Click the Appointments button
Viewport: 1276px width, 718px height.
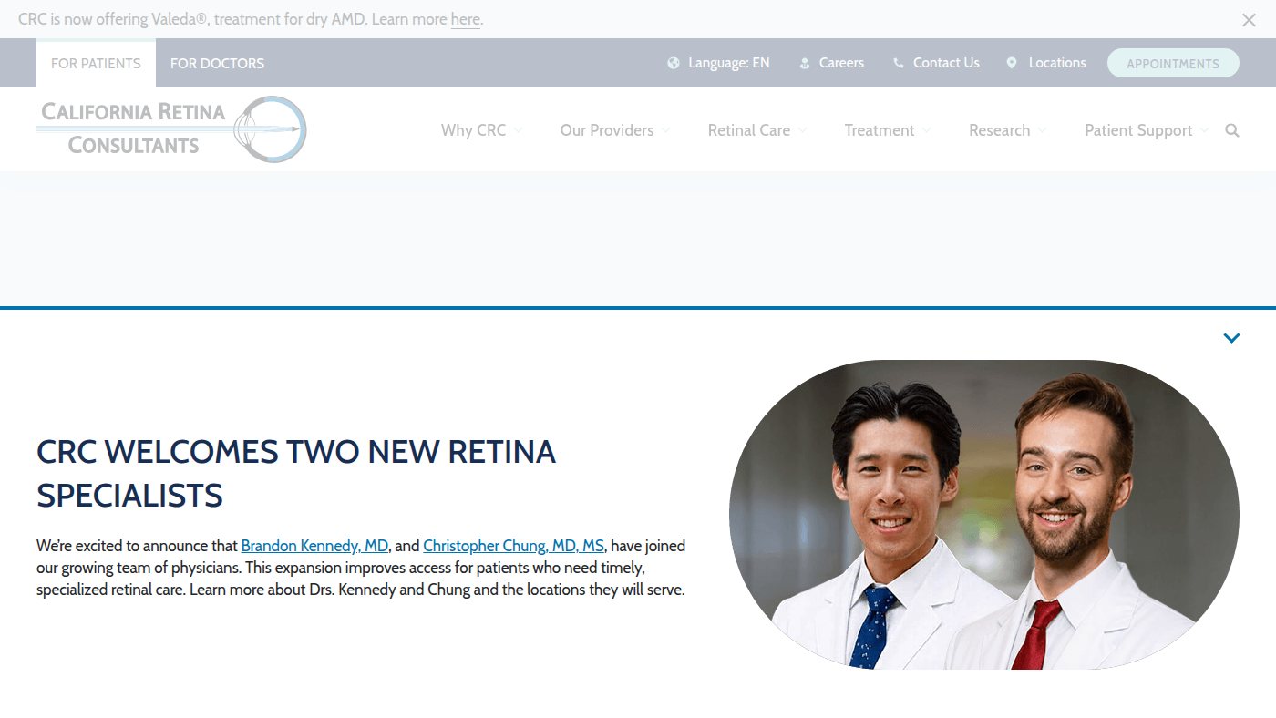click(1173, 63)
